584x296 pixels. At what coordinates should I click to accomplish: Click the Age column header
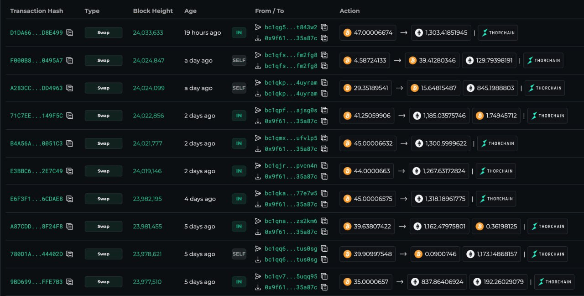[190, 11]
